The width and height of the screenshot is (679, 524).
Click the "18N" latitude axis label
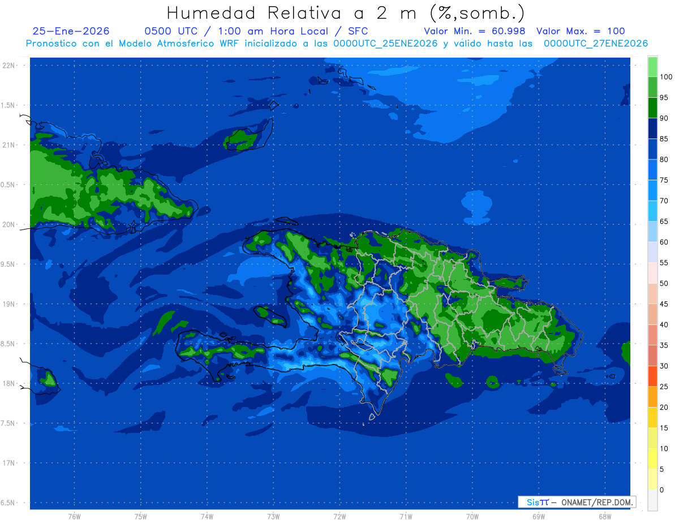(x=8, y=383)
